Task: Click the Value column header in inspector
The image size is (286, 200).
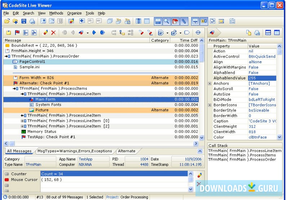Action: click(x=263, y=46)
